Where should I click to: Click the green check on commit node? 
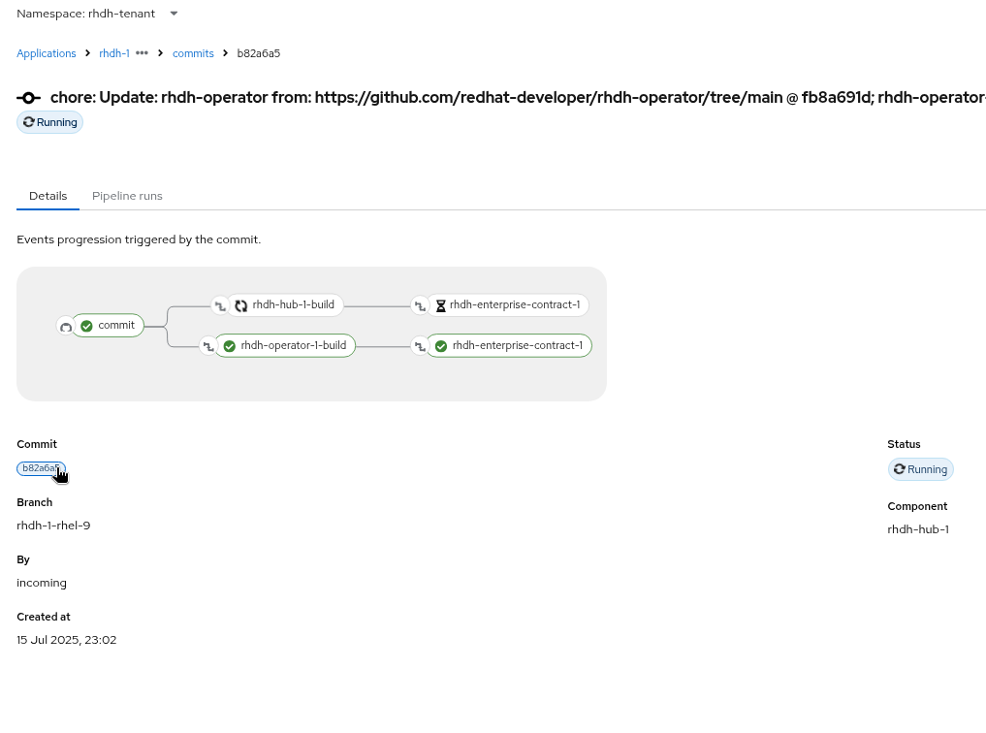87,326
